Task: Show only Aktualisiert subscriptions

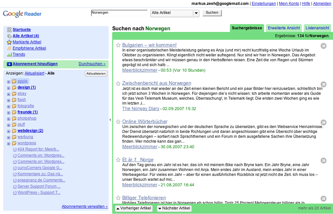Action: [x=34, y=73]
